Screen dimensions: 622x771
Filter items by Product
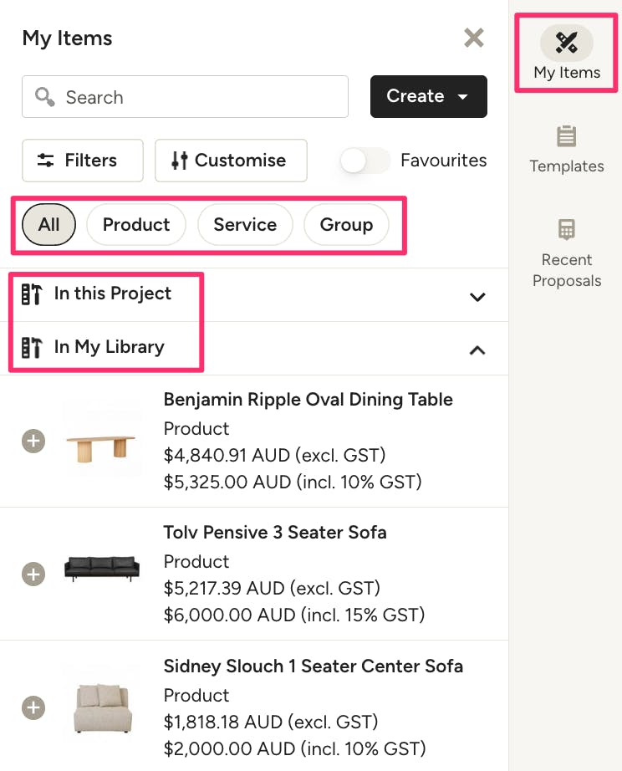pos(136,225)
